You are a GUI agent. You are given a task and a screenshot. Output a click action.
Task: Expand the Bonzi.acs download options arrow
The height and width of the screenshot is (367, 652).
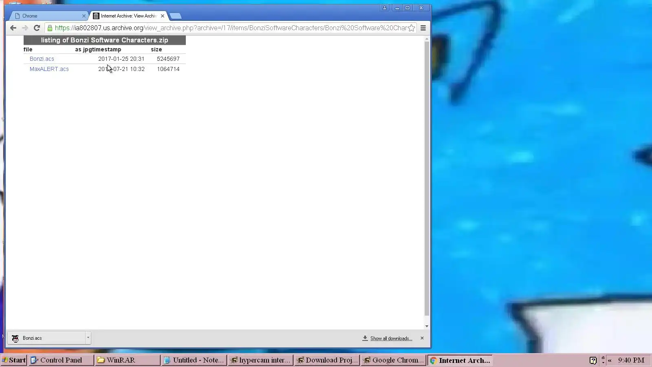click(x=88, y=338)
